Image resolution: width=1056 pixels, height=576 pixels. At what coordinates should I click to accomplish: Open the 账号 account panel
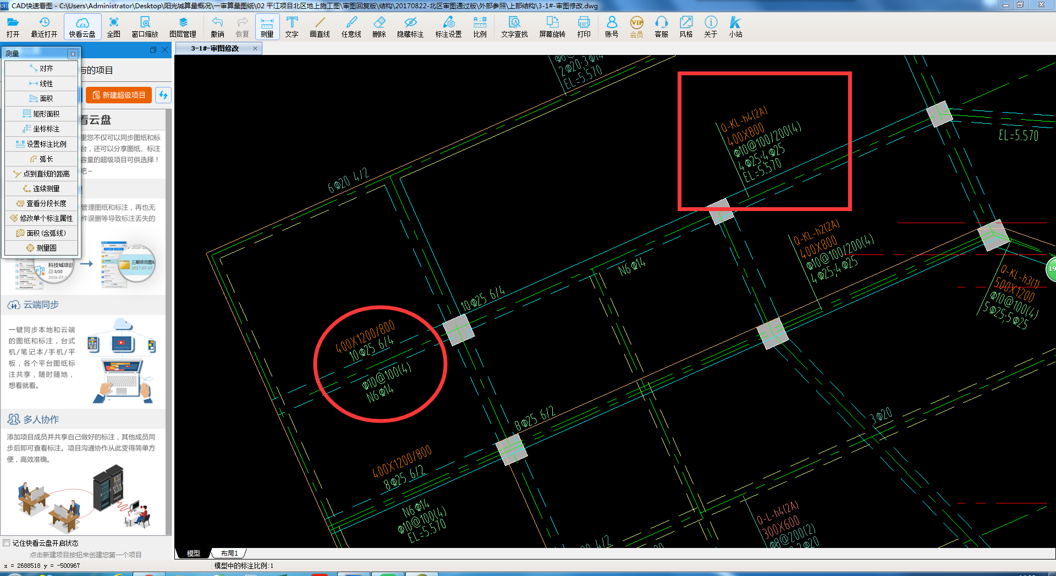click(x=612, y=26)
